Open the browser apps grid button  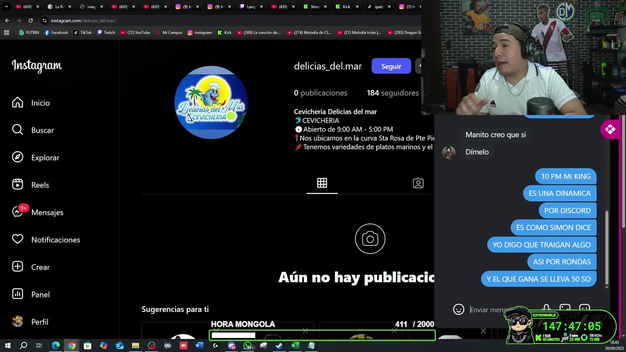click(x=6, y=33)
